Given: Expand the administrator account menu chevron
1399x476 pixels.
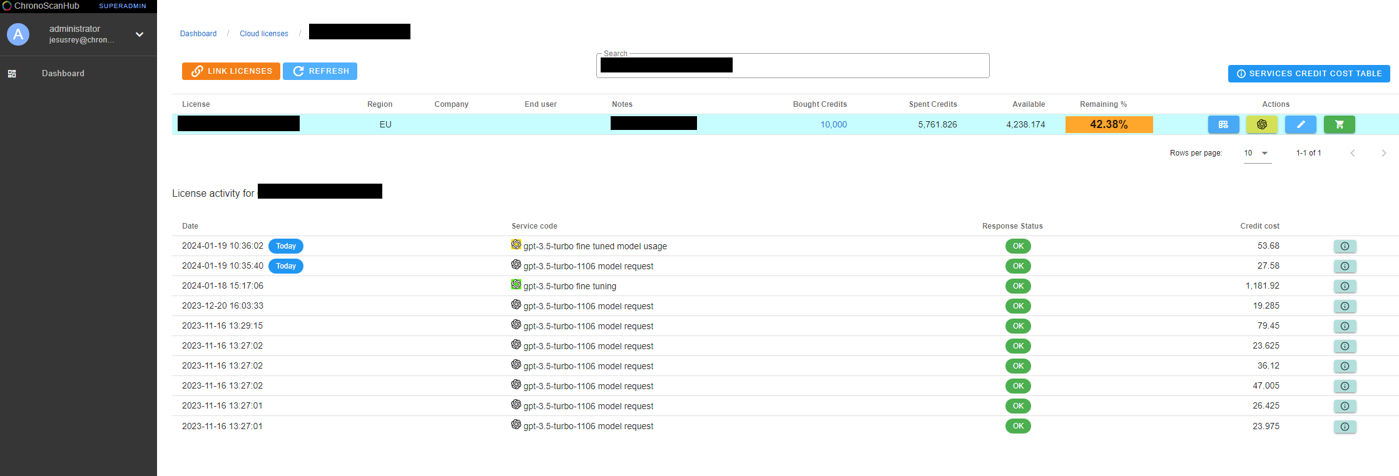Looking at the screenshot, I should (140, 34).
